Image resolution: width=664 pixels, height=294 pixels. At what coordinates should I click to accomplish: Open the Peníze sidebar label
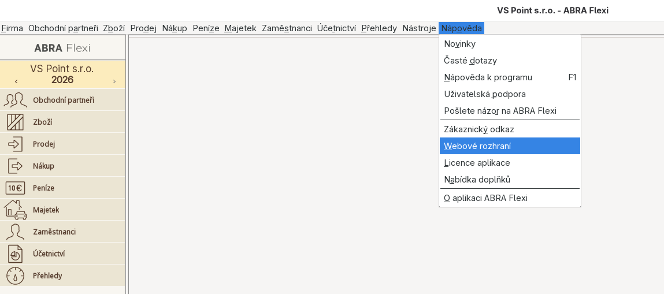tap(43, 188)
